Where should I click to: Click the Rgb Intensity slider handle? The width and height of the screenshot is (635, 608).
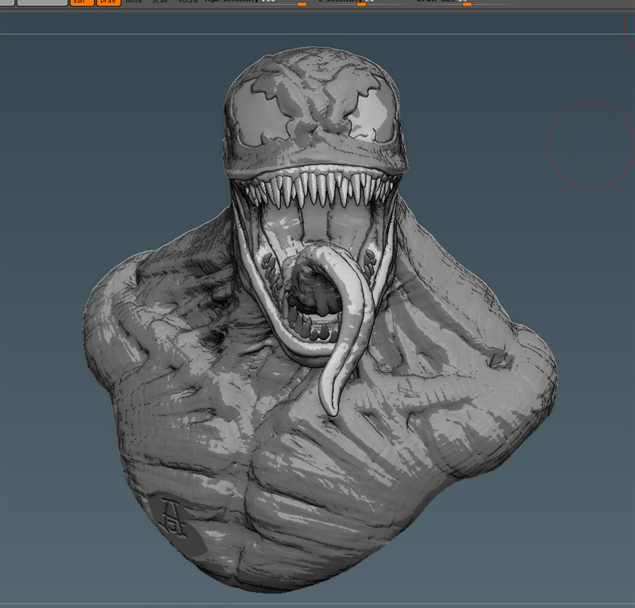point(302,4)
